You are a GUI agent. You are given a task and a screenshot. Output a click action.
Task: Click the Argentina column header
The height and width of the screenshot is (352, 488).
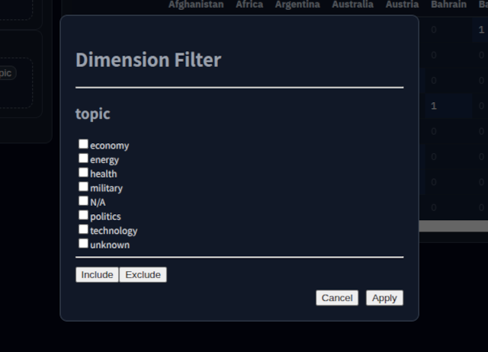click(297, 5)
